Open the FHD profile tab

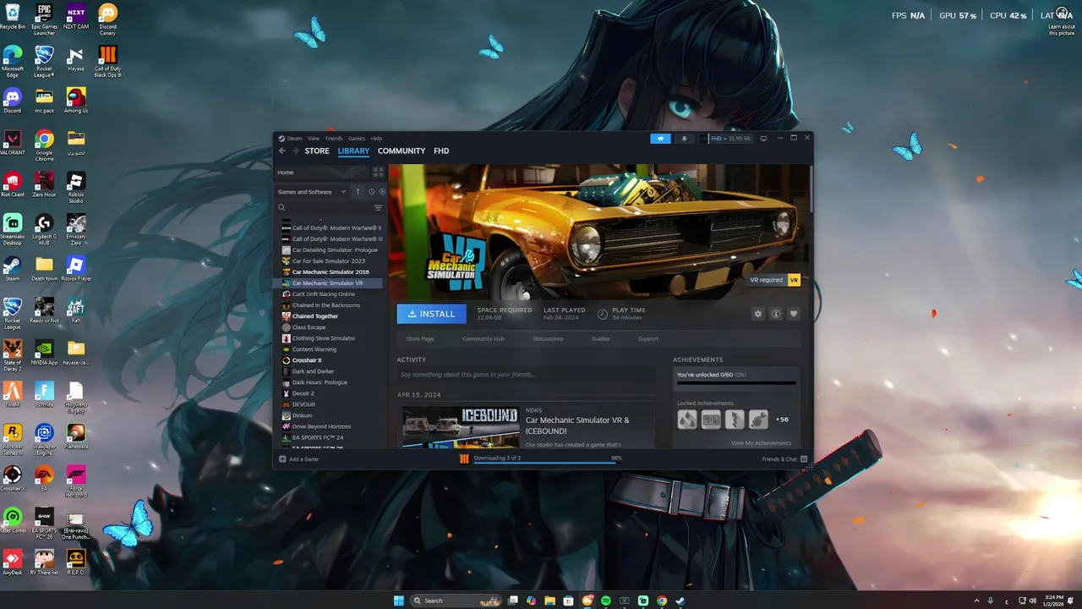(441, 151)
